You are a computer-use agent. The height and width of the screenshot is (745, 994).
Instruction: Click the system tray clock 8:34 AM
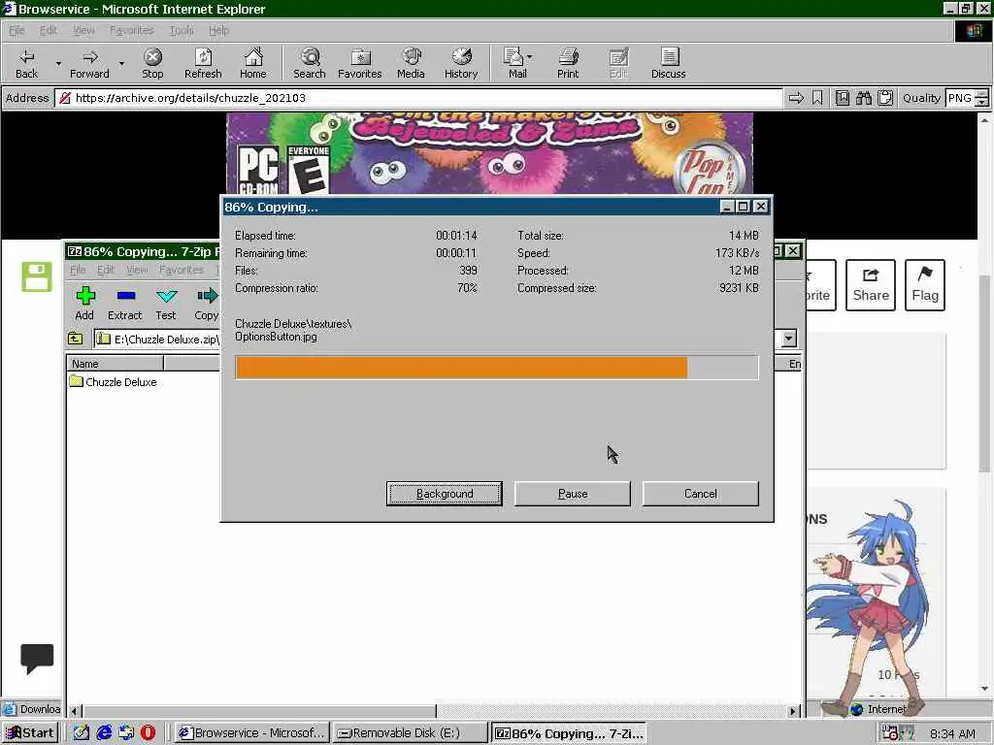tap(953, 733)
